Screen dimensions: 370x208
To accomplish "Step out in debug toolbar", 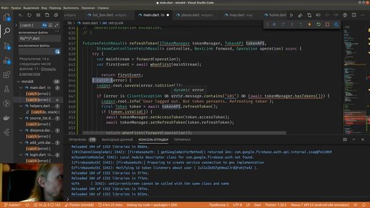I will [x=301, y=24].
